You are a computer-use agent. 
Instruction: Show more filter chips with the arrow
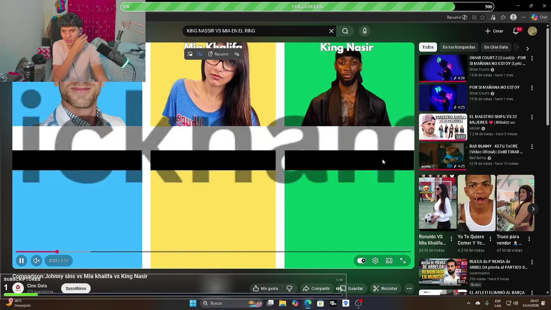pos(527,48)
